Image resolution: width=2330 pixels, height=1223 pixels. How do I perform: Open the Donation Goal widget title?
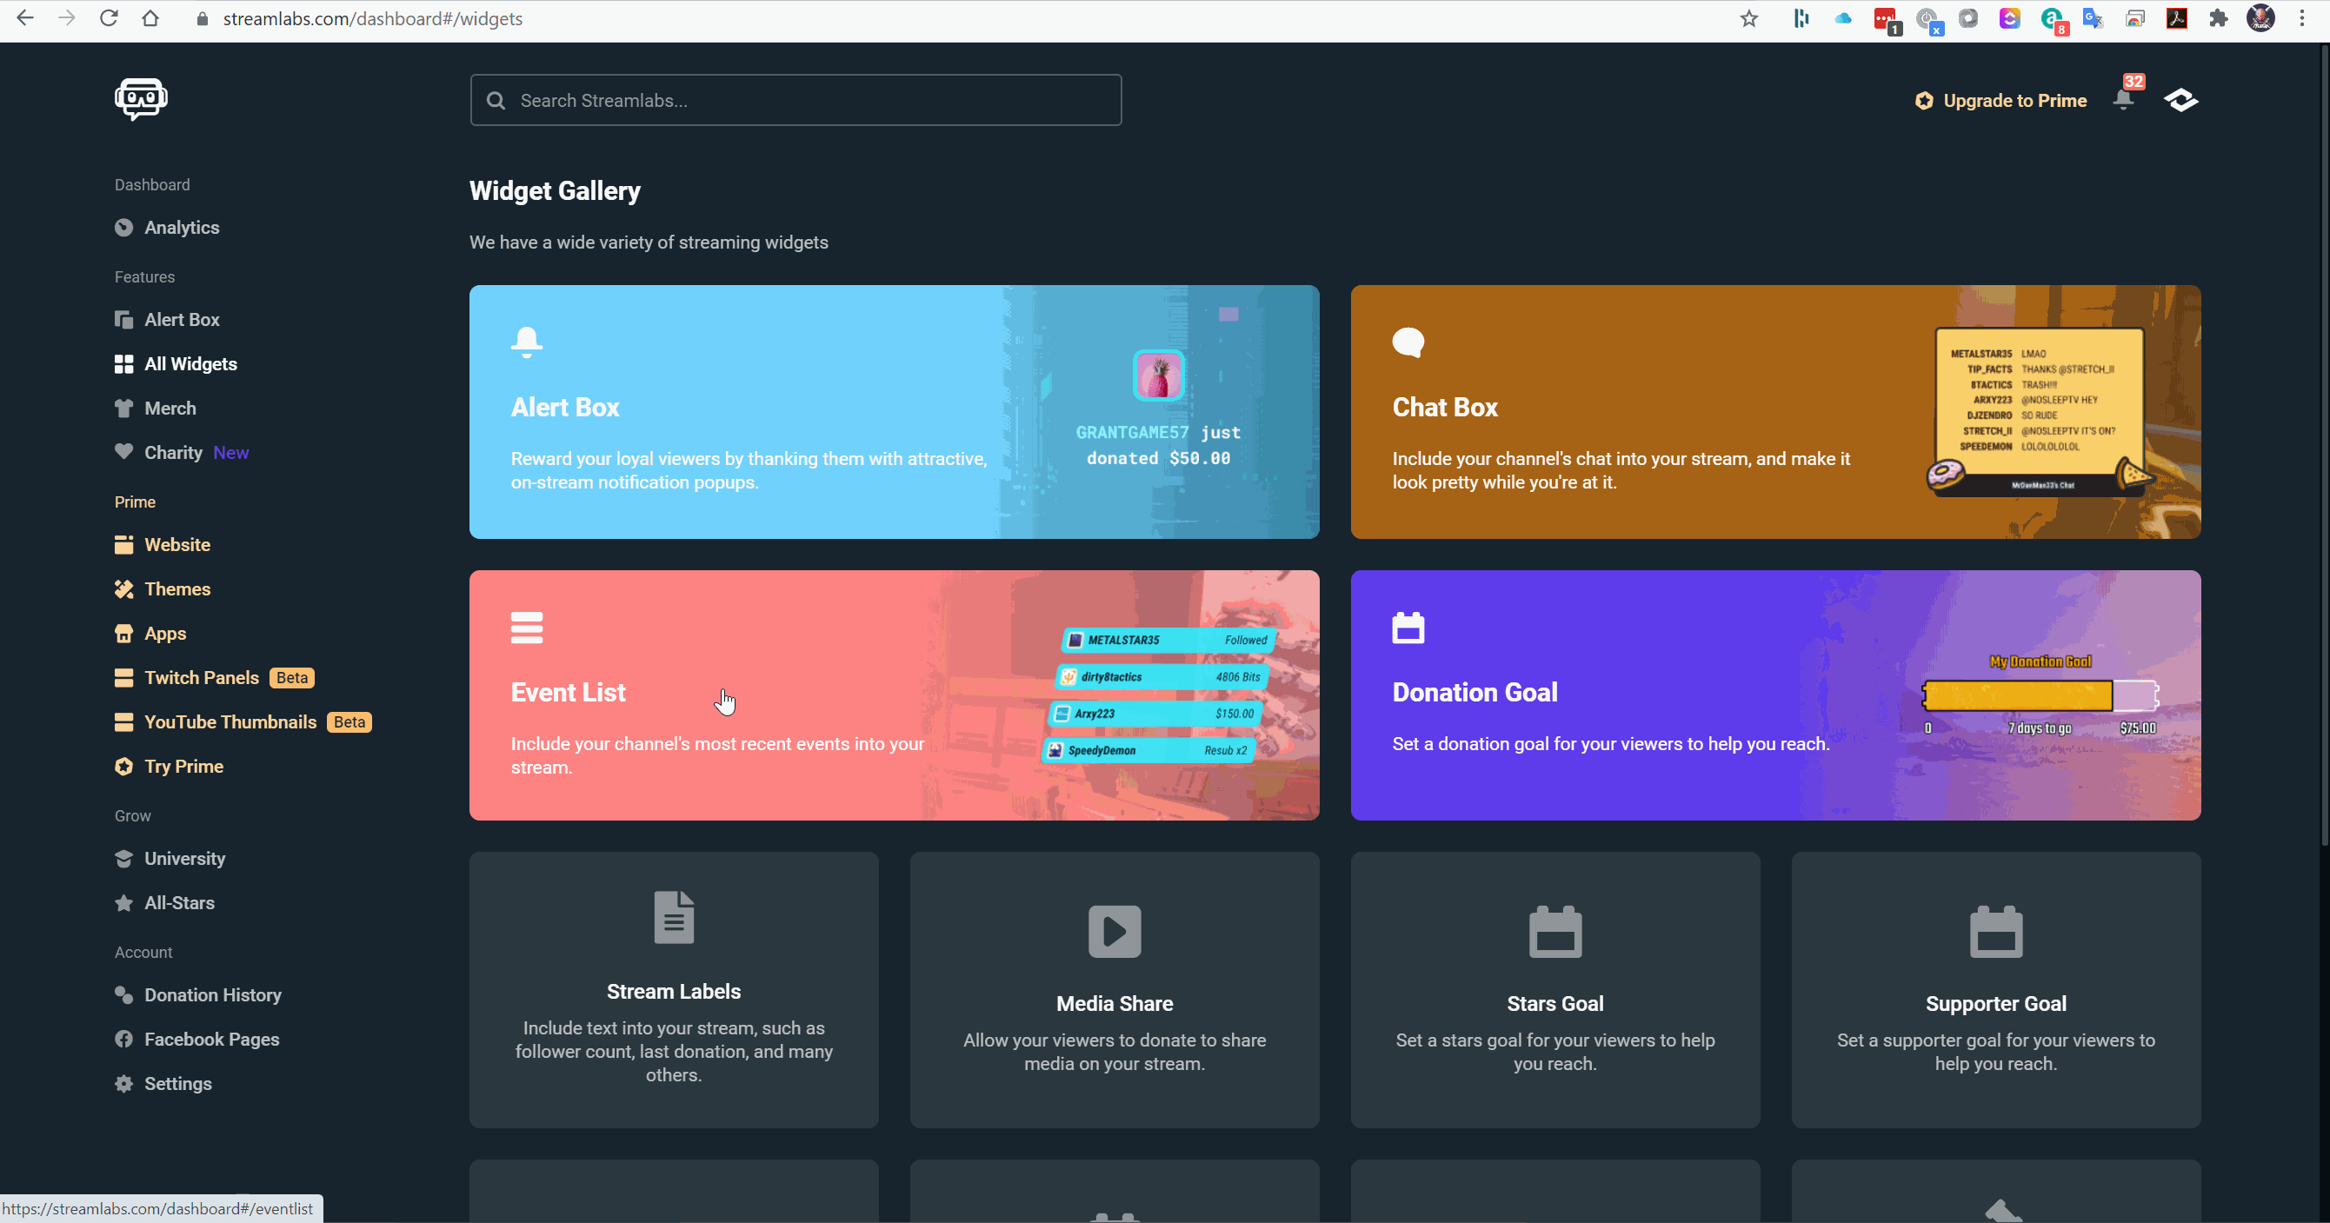(1475, 692)
